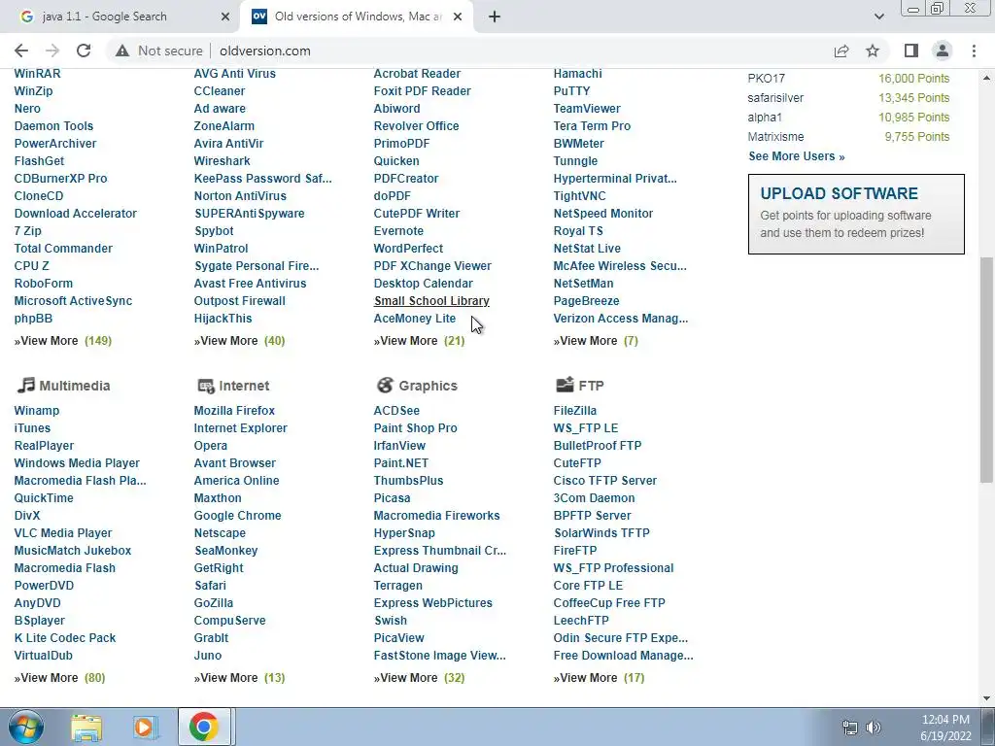Viewport: 995px width, 746px height.
Task: Expand View More (40) list
Action: (239, 341)
